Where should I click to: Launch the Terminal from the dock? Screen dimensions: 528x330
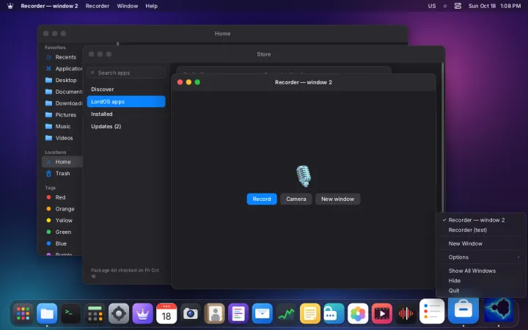70,314
